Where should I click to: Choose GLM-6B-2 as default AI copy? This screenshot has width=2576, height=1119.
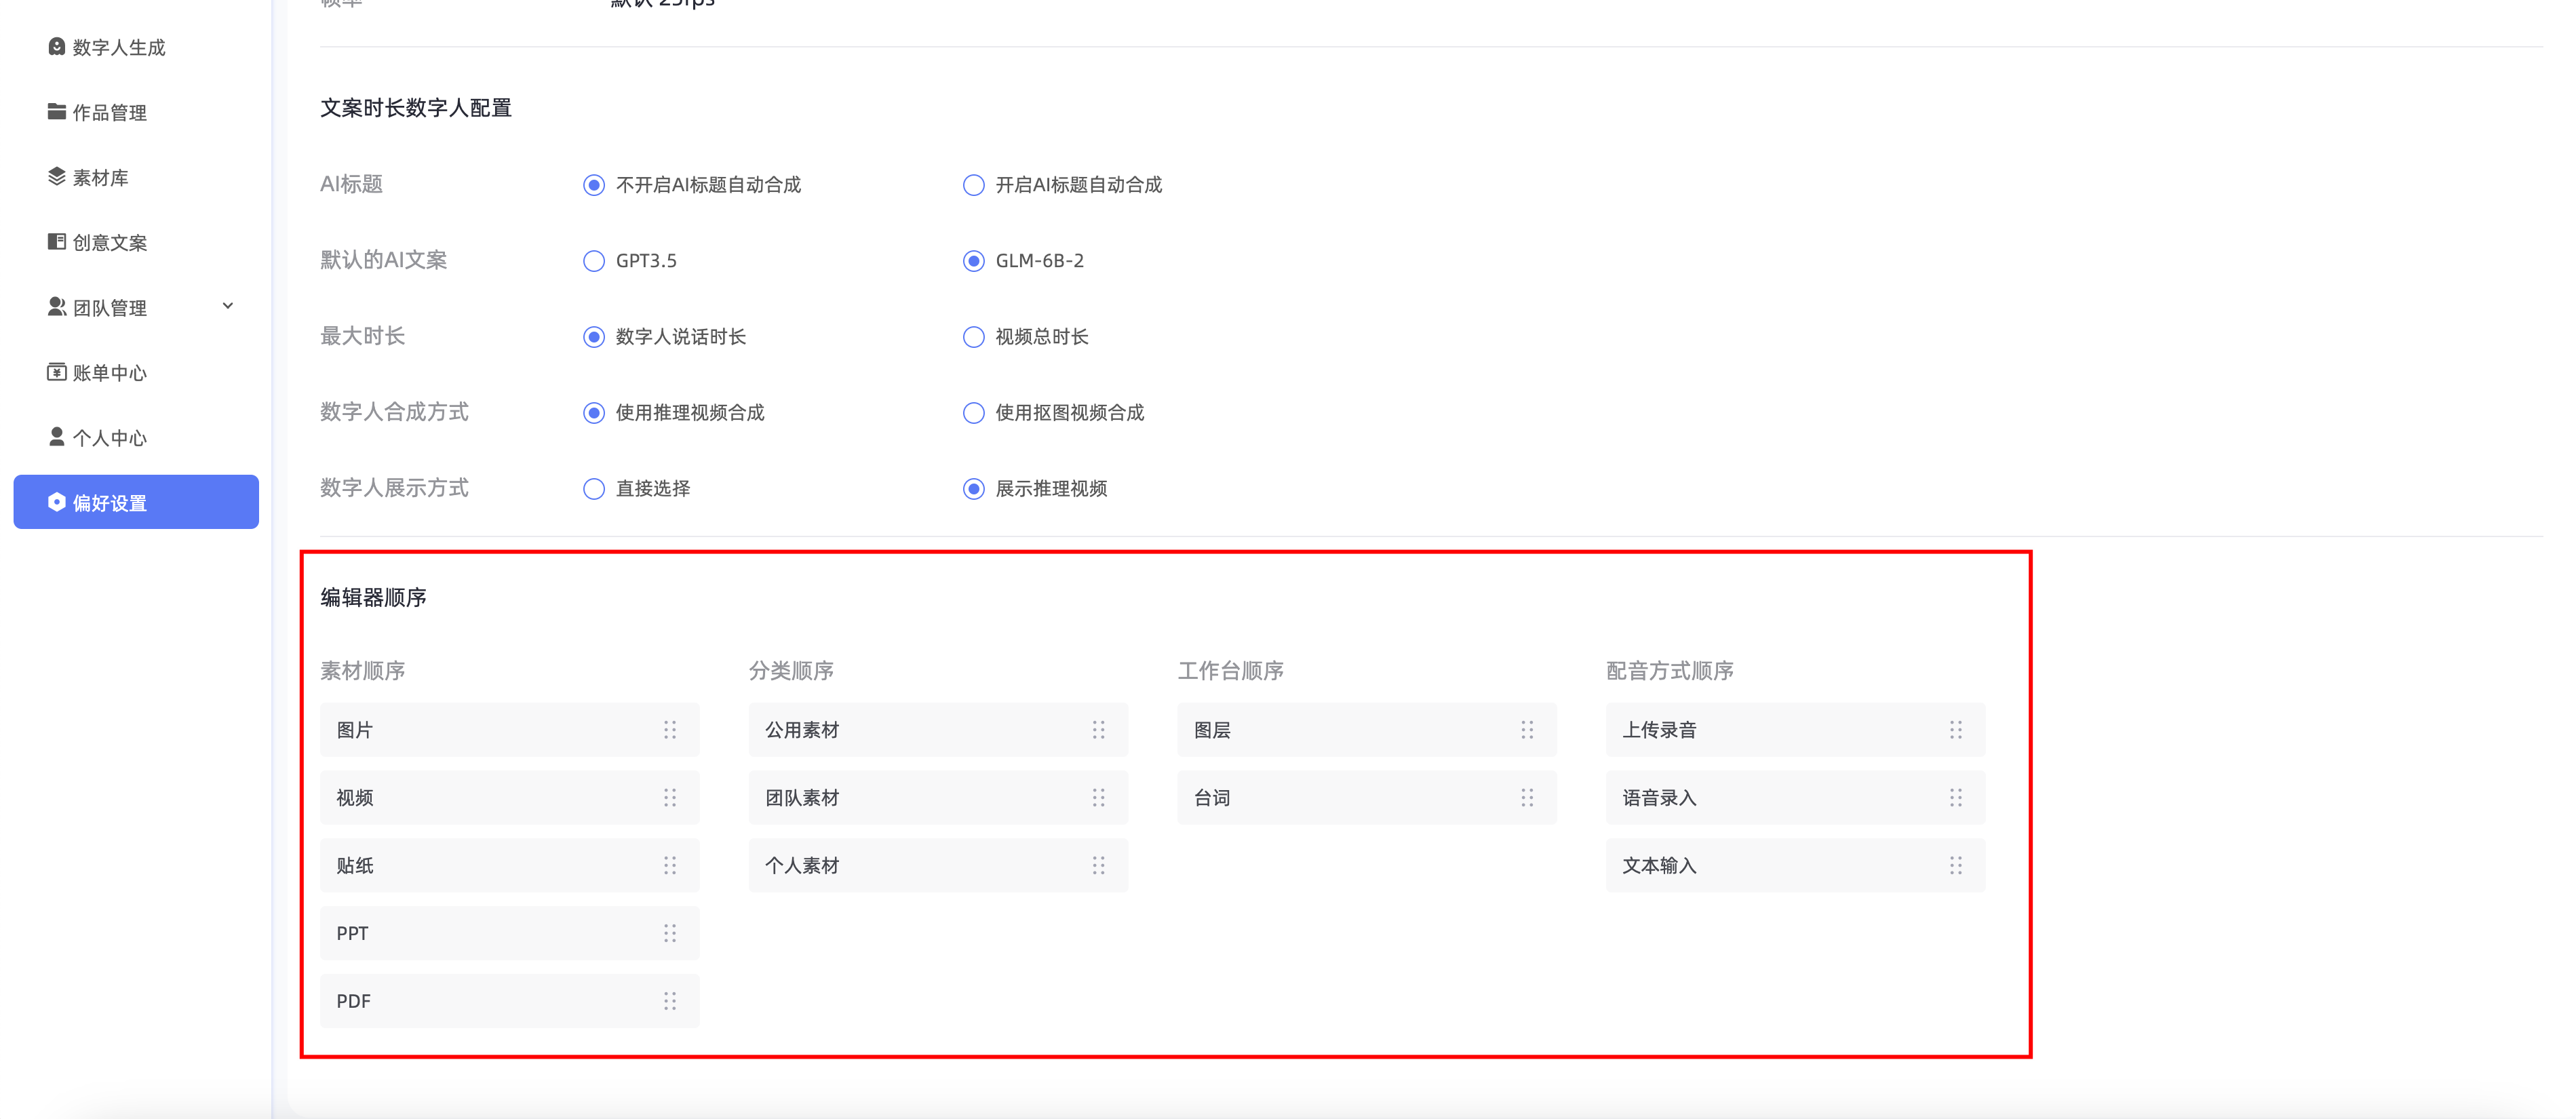coord(974,261)
